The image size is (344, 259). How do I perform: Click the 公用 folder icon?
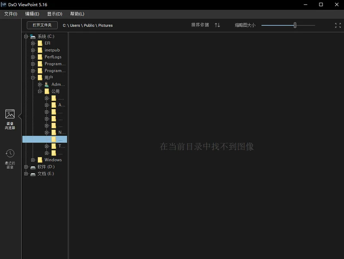(47, 91)
